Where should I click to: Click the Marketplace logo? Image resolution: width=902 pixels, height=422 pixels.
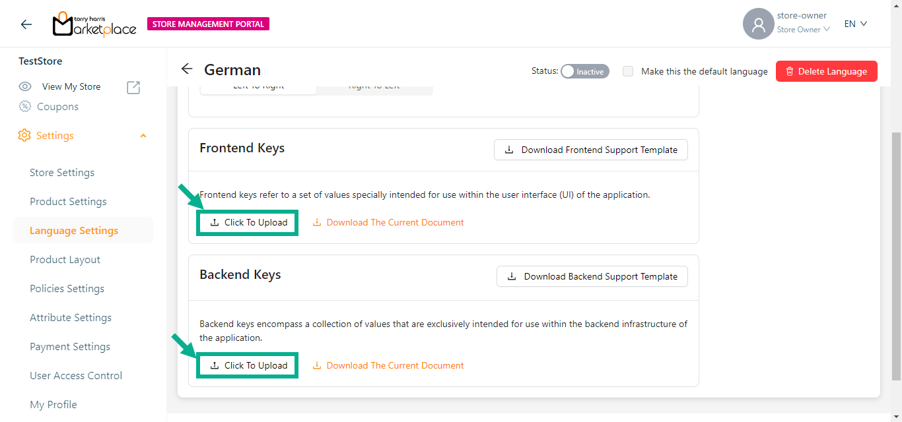(x=94, y=24)
